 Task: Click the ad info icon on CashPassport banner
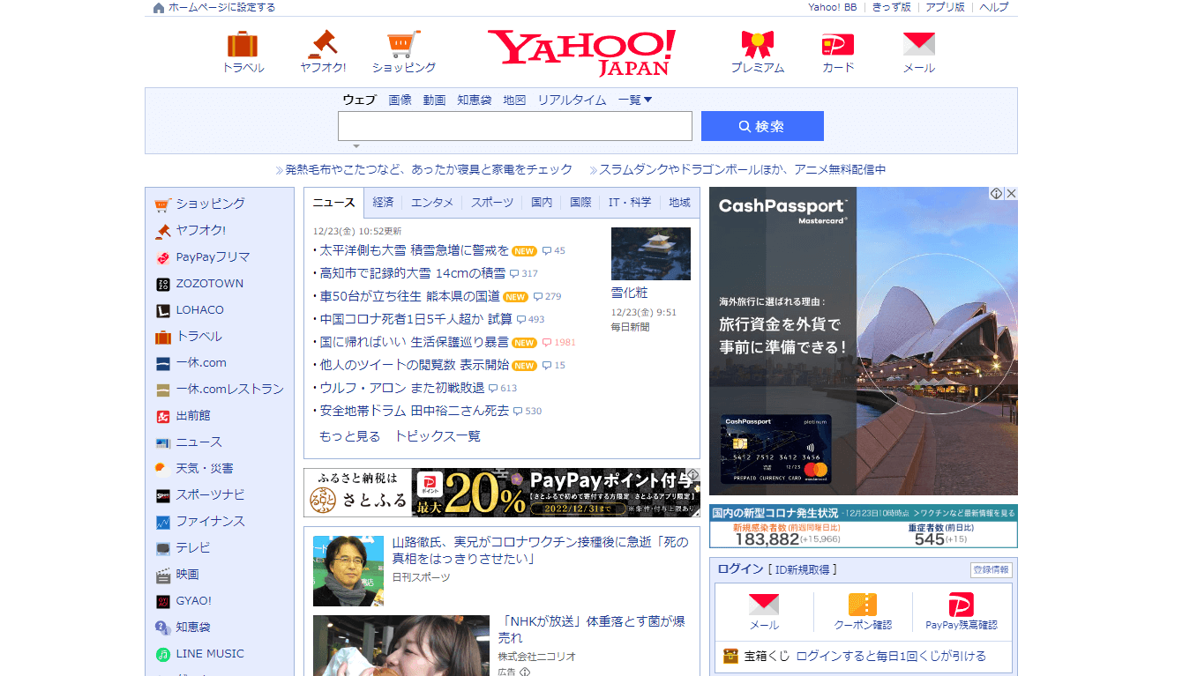[x=997, y=193]
